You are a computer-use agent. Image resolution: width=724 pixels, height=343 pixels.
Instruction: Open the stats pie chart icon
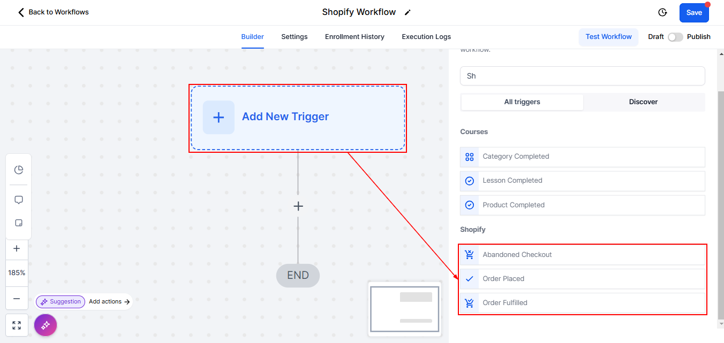pos(18,170)
